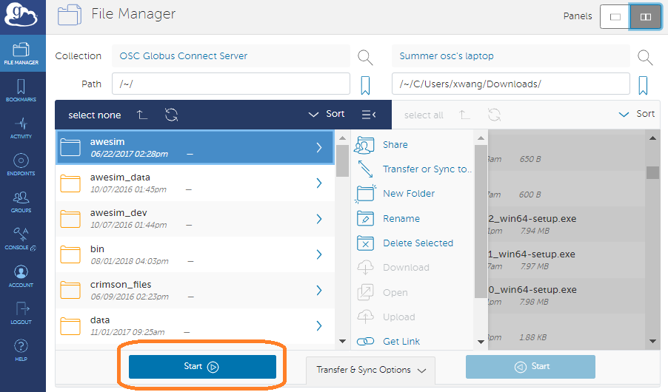Expand awesim folder with chevron
This screenshot has width=668, height=392.
click(319, 147)
